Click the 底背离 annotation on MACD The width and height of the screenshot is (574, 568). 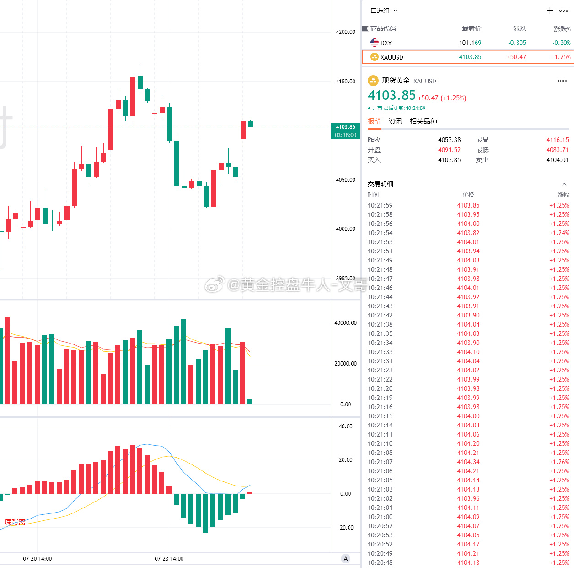[x=15, y=522]
